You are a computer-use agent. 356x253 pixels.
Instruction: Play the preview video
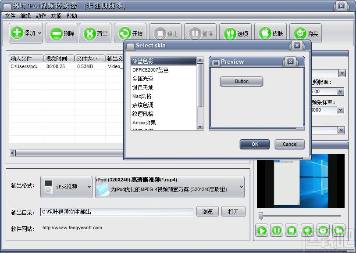262,231
